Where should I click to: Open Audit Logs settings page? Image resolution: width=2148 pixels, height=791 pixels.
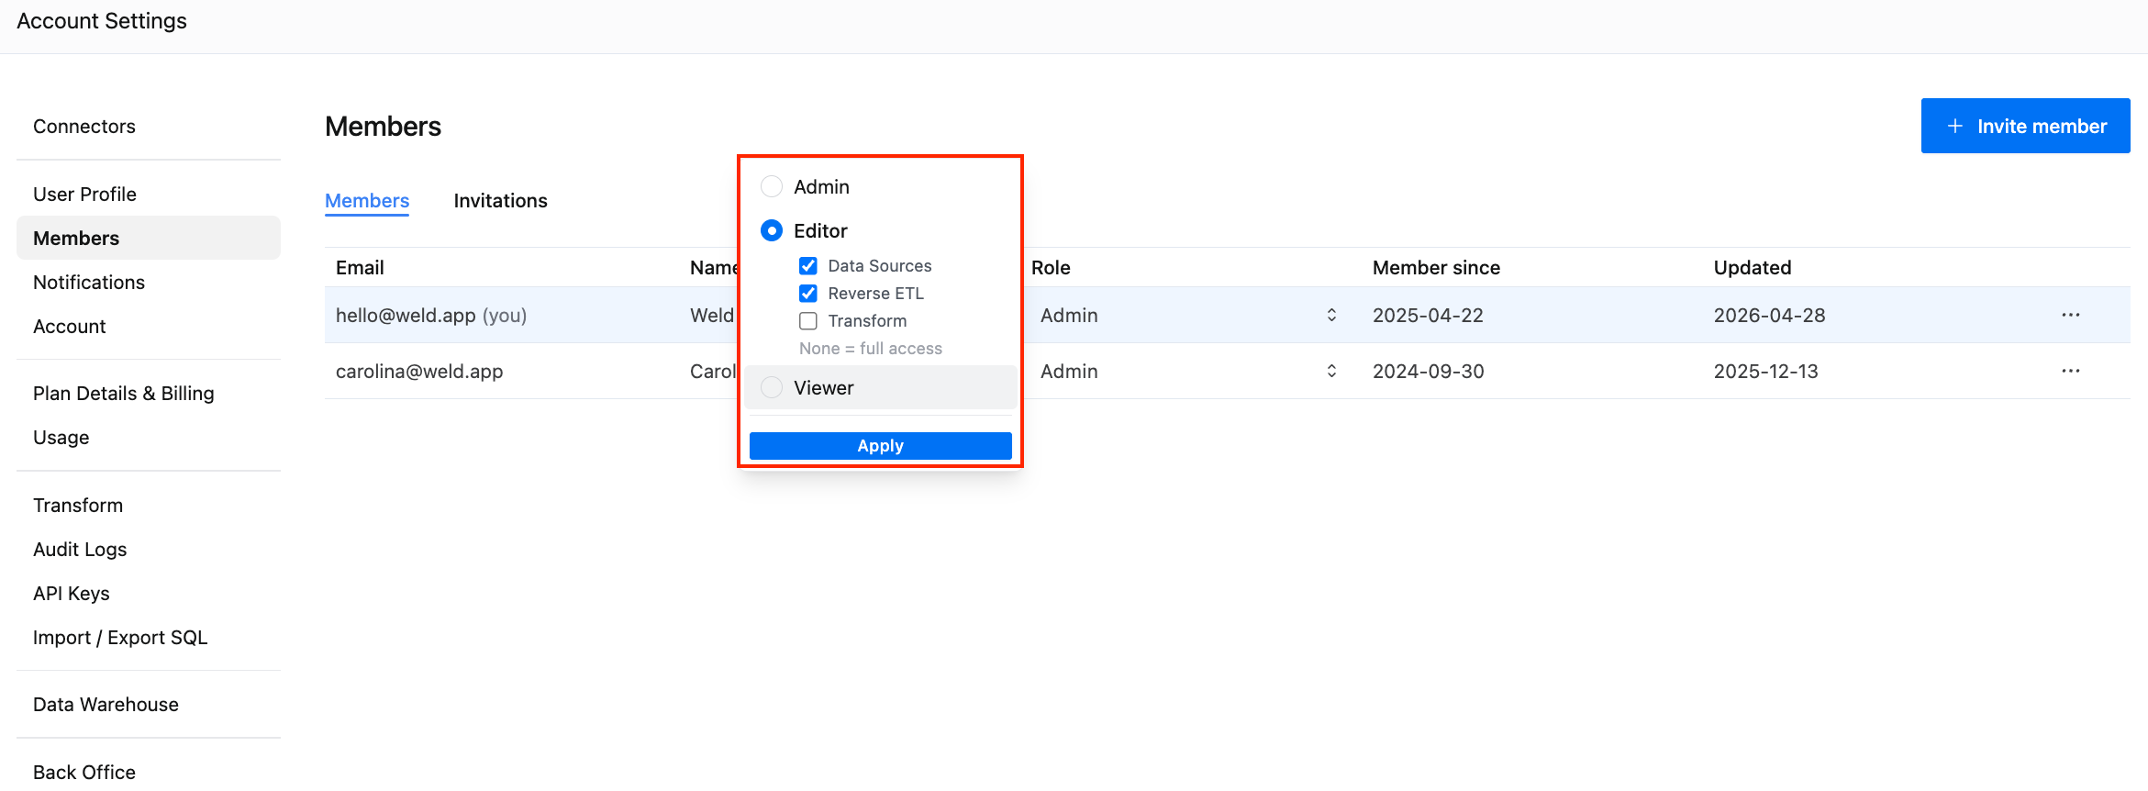tap(80, 550)
